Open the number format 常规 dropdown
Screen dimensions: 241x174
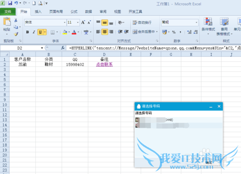click(196, 22)
